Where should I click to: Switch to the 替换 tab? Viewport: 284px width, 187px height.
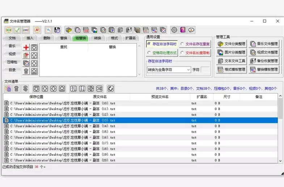tap(64, 38)
